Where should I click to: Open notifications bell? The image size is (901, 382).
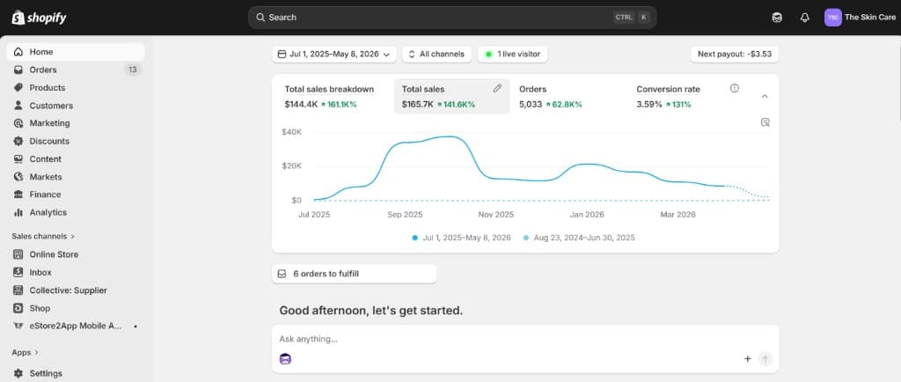tap(804, 18)
